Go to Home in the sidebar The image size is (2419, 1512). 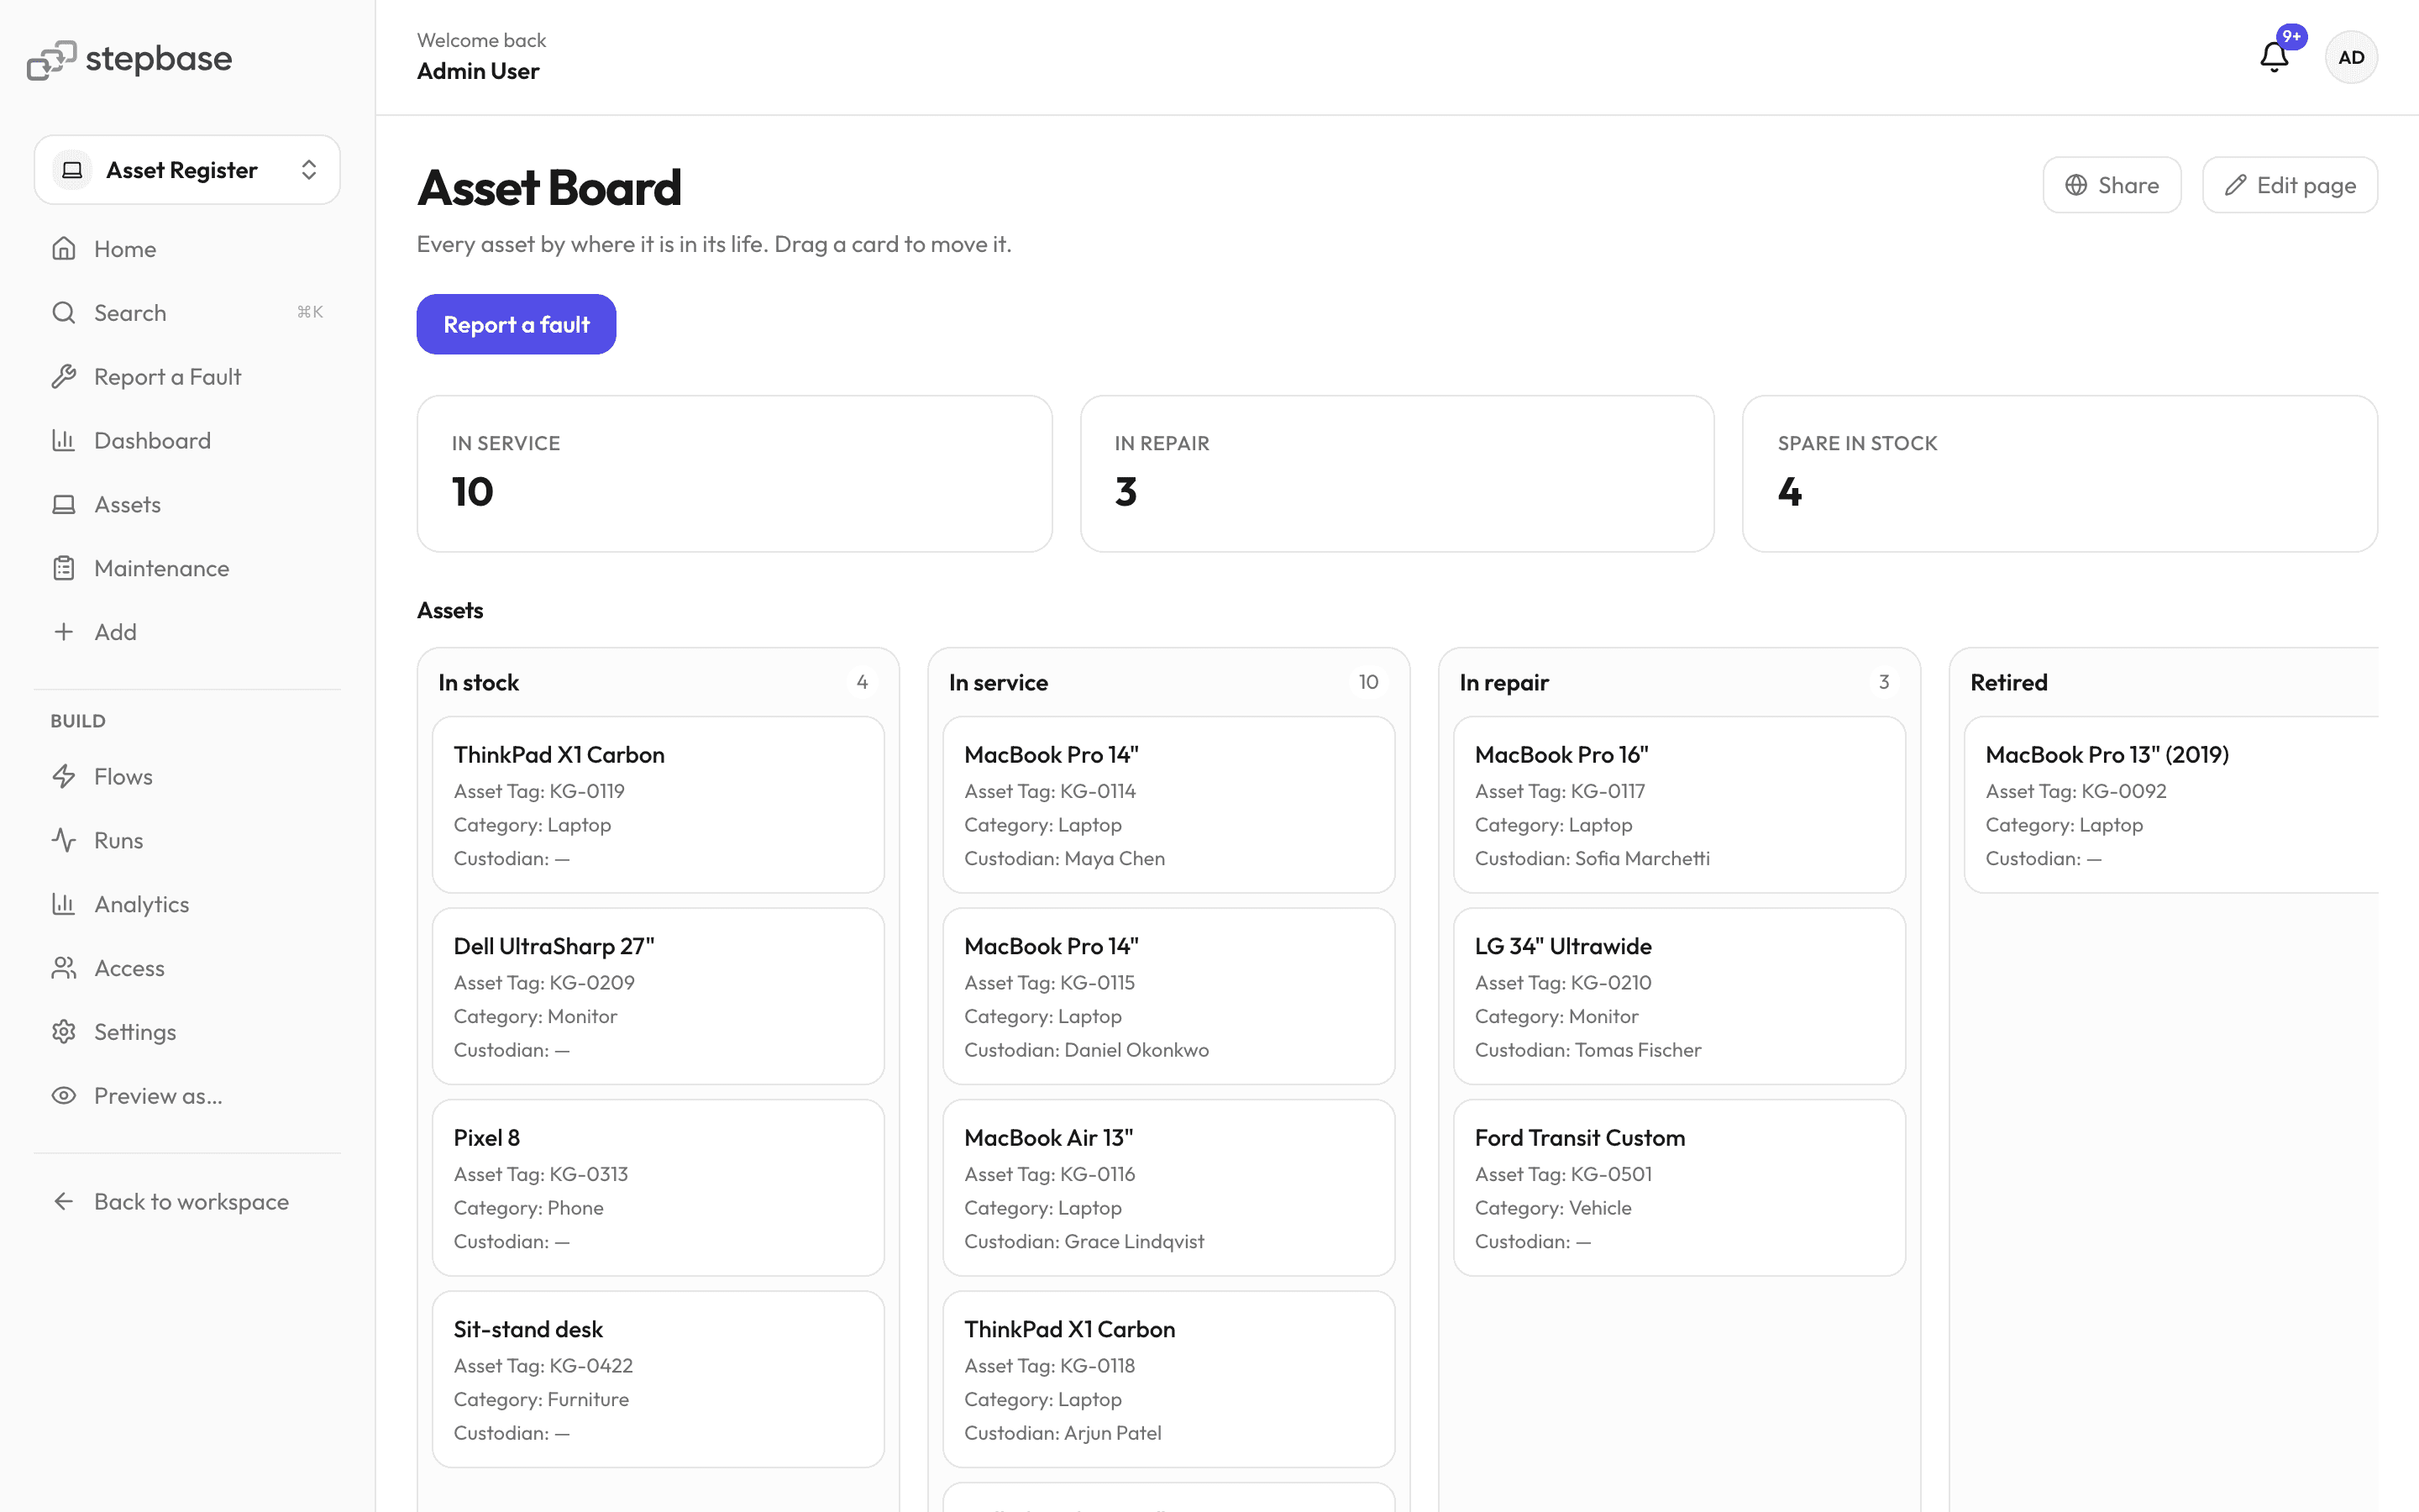click(187, 249)
